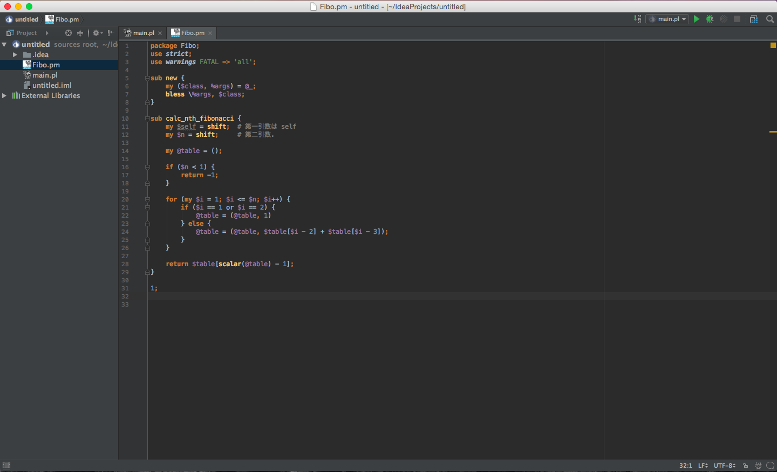
Task: Toggle tool window buttons at bottom-left corner
Action: pos(6,466)
